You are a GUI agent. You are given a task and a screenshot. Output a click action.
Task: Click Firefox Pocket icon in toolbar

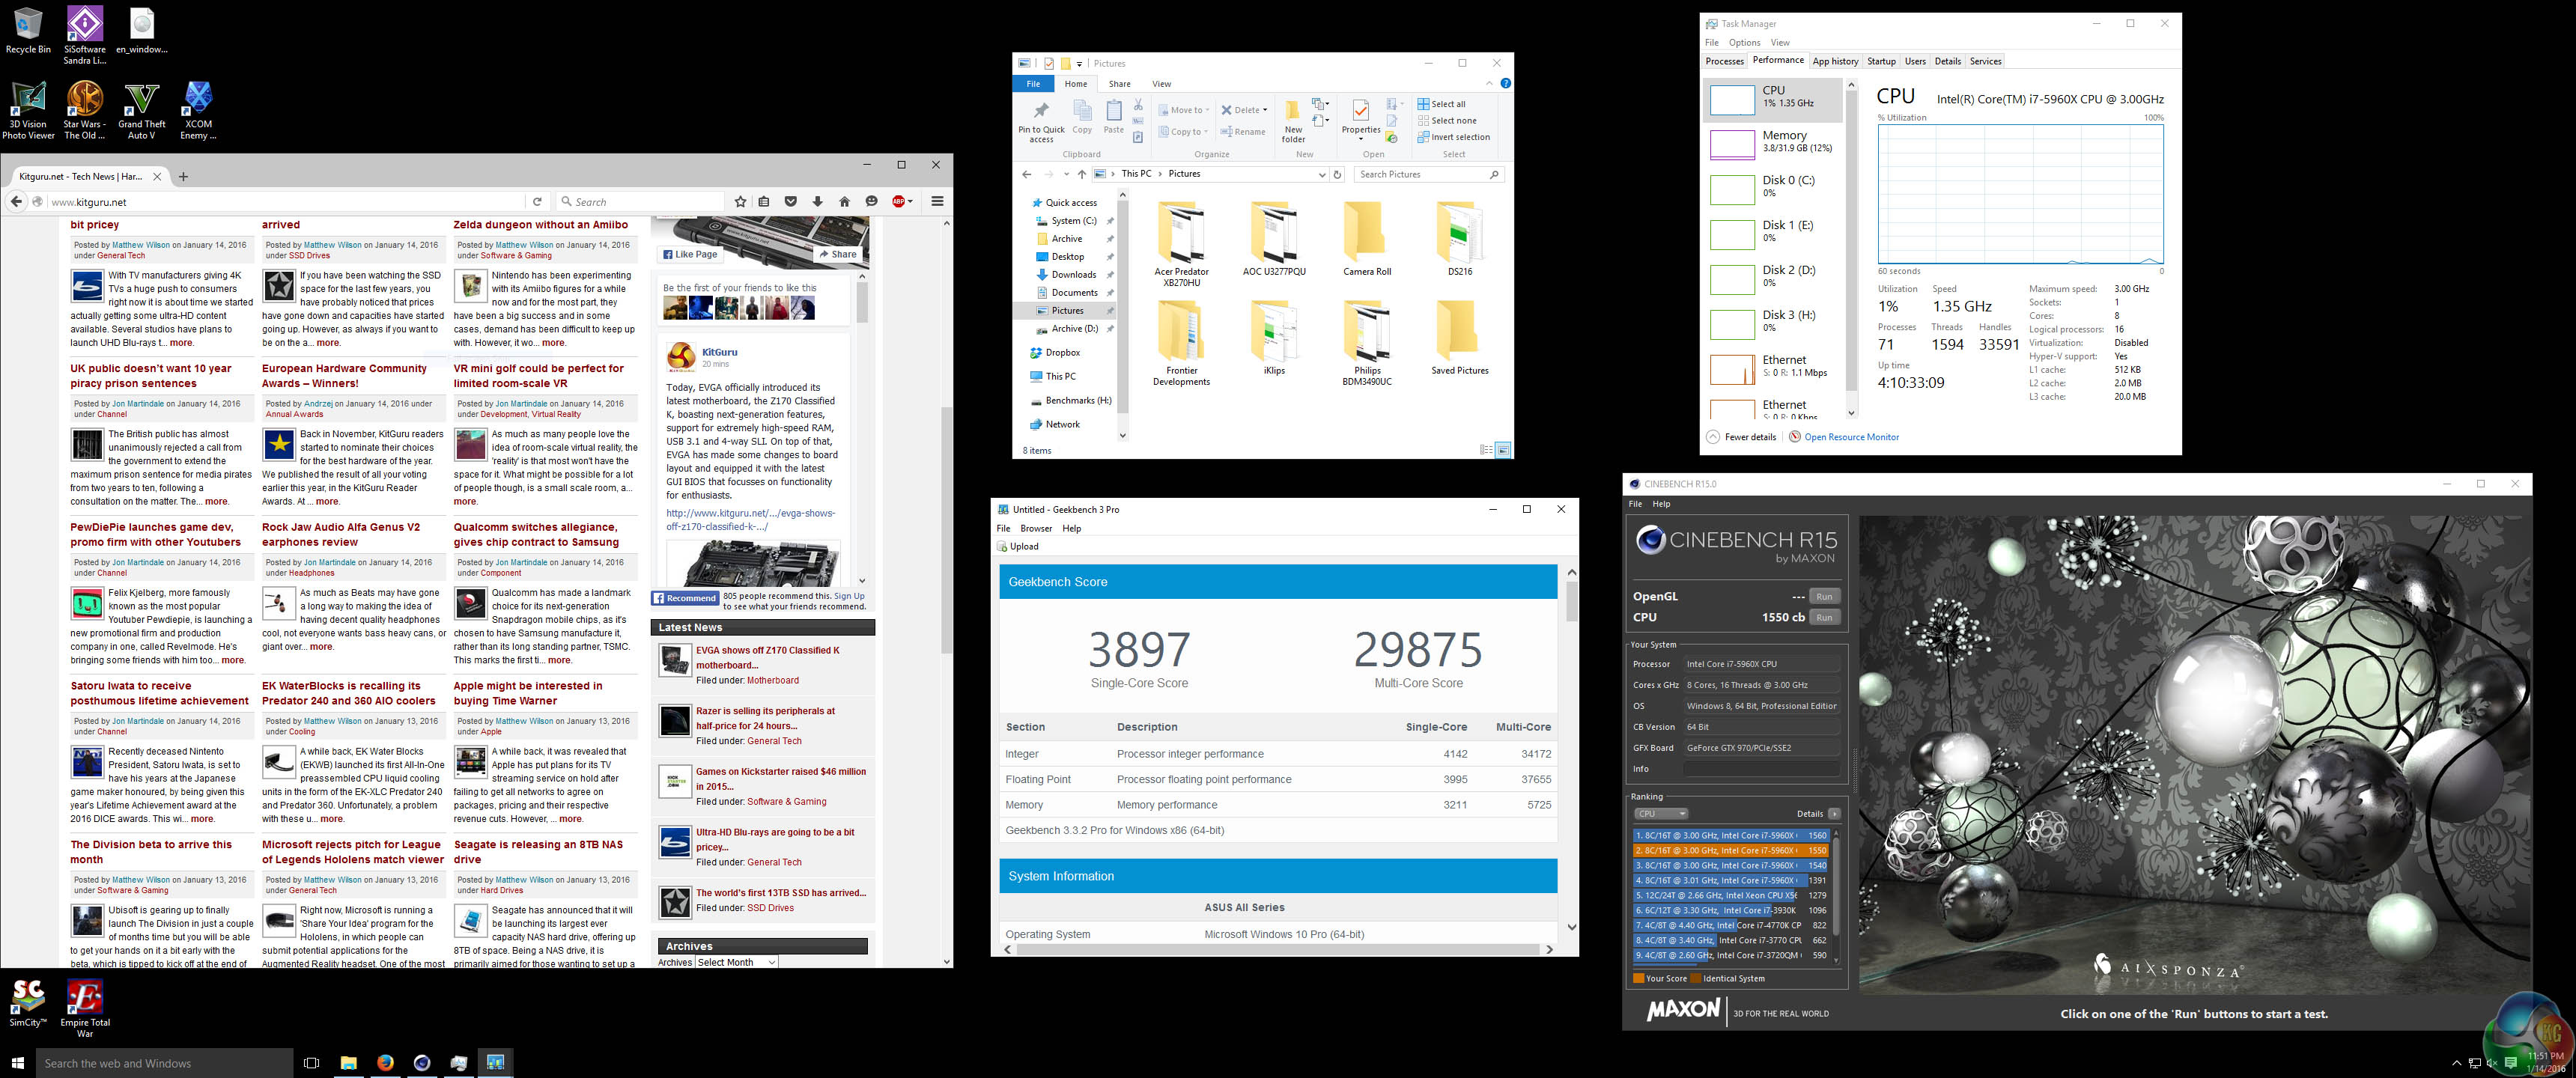point(790,202)
